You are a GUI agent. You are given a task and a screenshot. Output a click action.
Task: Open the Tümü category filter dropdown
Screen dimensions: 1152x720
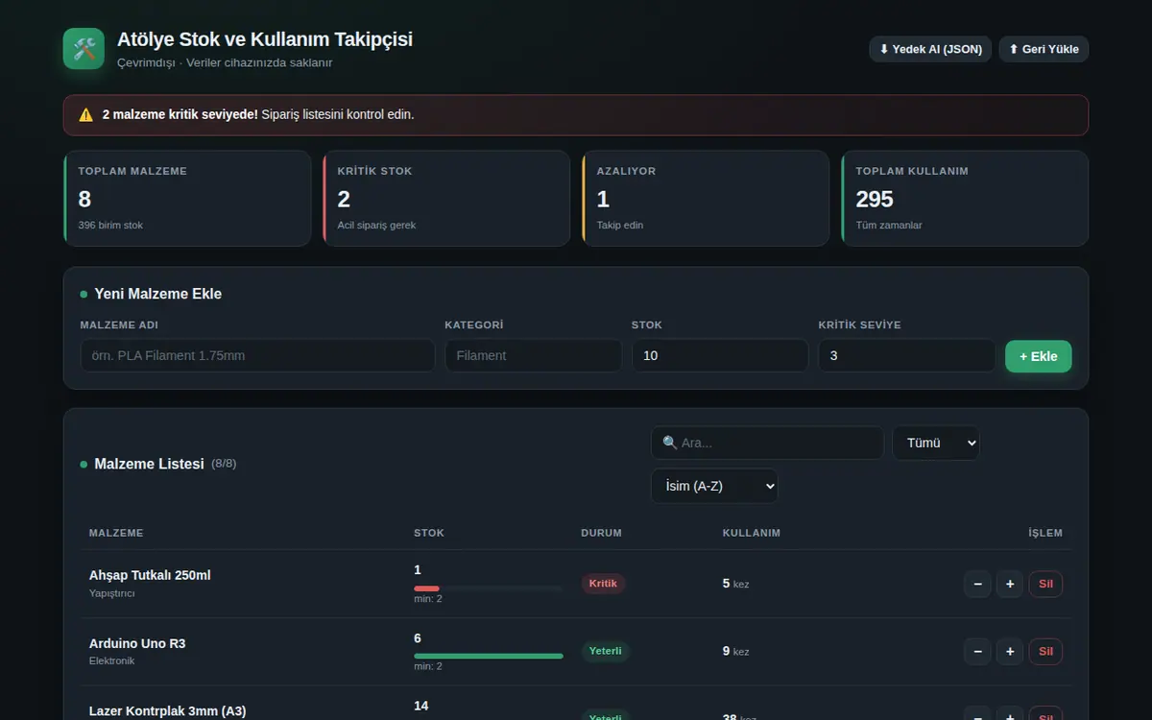(x=936, y=443)
